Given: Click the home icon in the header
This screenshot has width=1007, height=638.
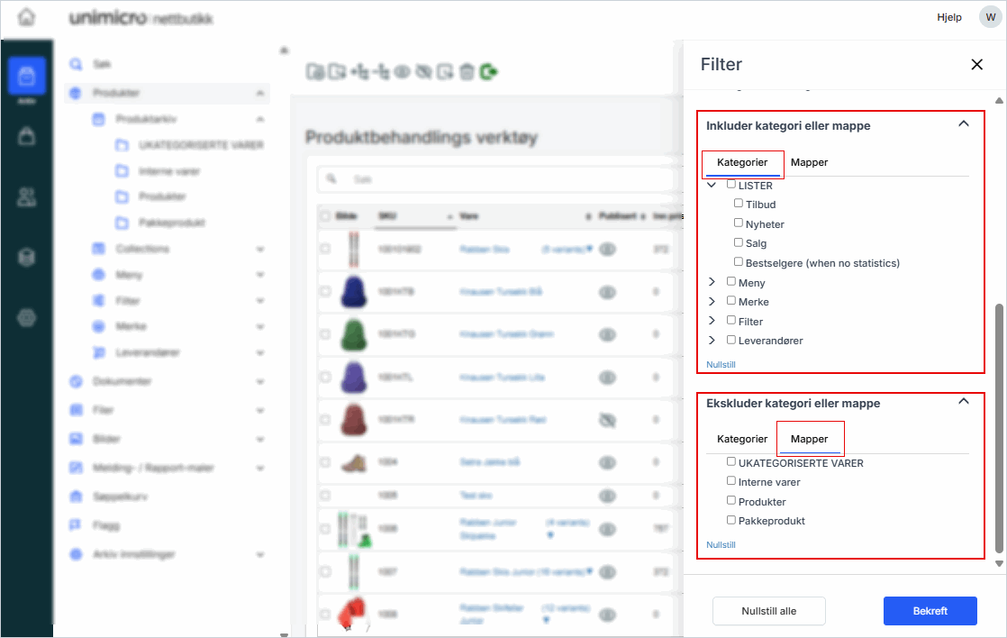Looking at the screenshot, I should [x=27, y=18].
